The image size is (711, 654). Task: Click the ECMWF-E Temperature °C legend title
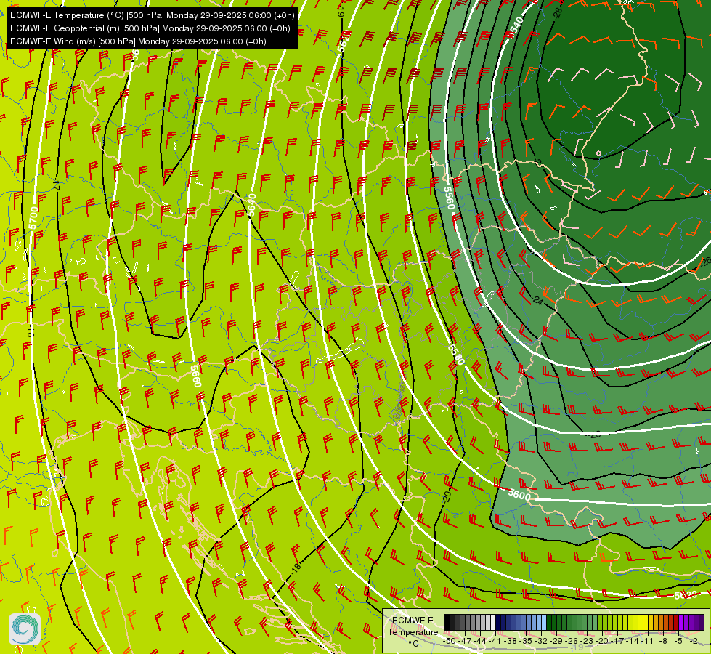(x=413, y=632)
